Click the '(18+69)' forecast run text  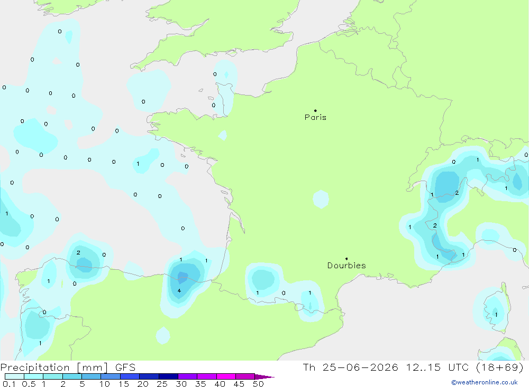coord(500,367)
